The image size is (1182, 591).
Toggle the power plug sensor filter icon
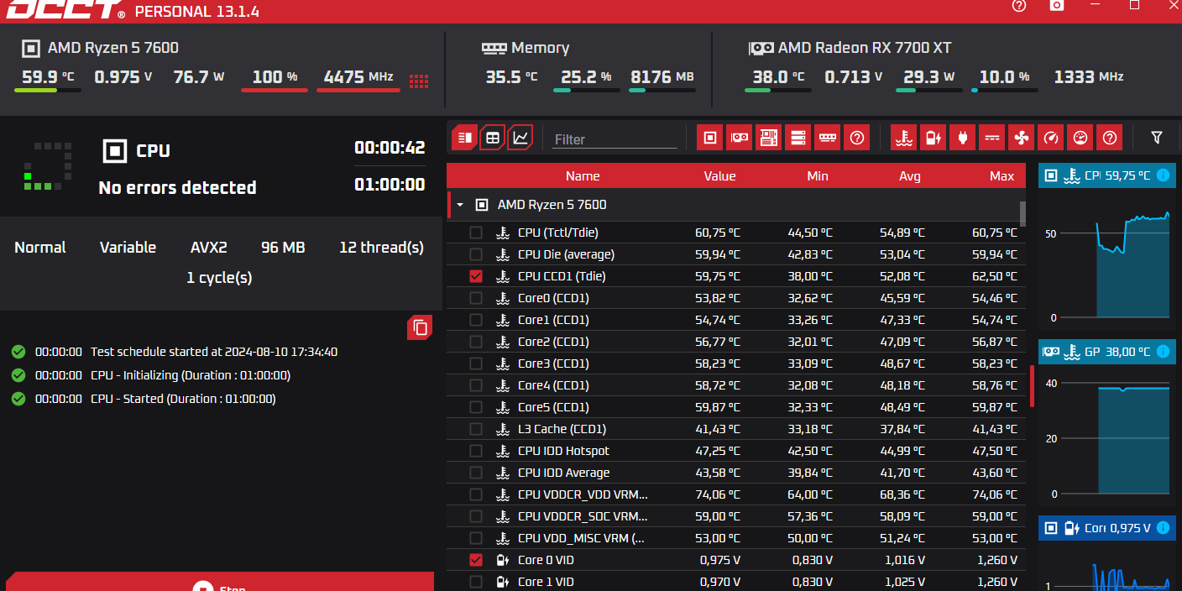(962, 138)
